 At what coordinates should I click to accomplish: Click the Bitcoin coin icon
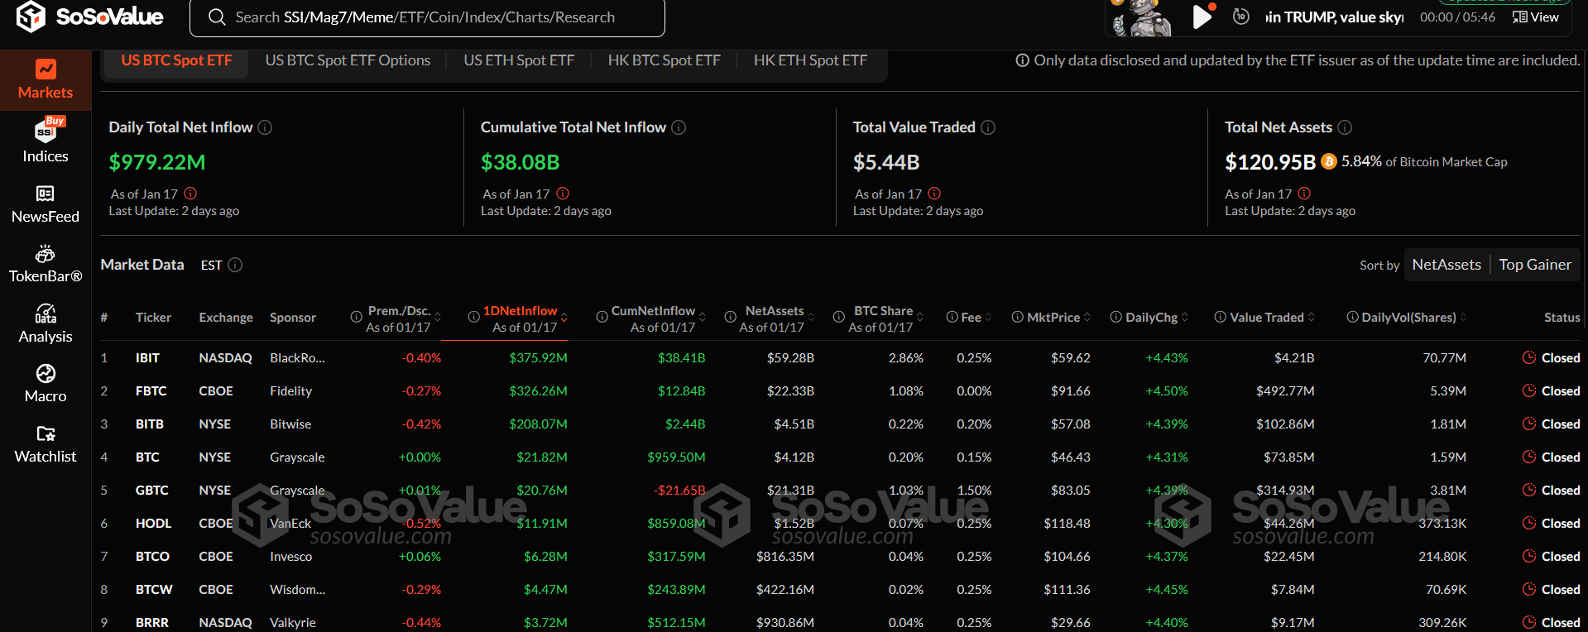(x=1329, y=161)
